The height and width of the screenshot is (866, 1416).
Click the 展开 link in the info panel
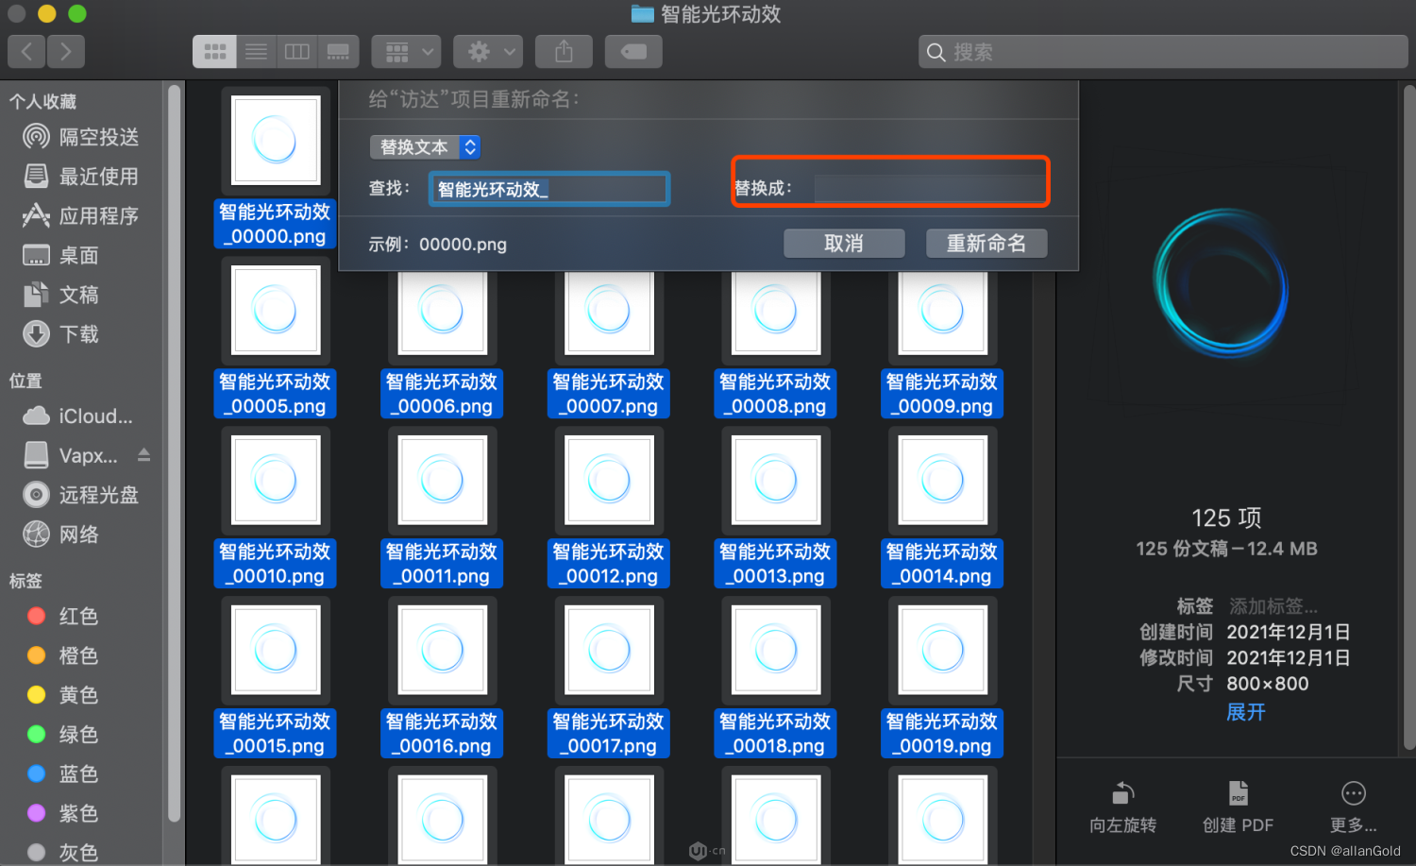click(x=1245, y=712)
